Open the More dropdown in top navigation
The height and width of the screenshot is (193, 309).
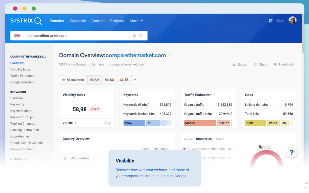point(136,21)
